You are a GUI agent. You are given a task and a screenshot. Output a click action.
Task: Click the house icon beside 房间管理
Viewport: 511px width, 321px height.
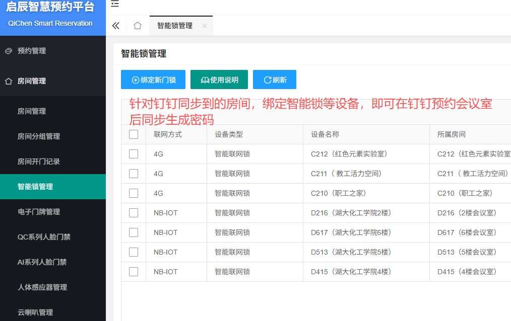(9, 82)
